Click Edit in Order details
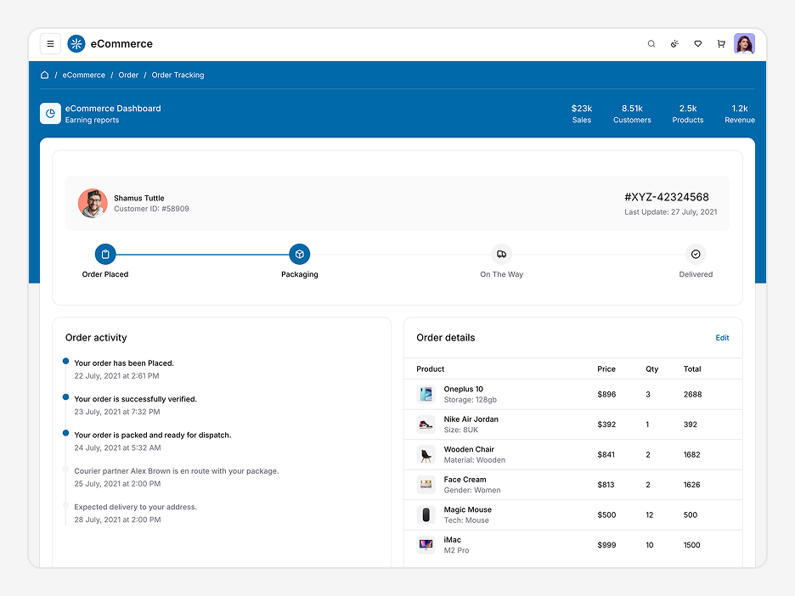 [722, 338]
